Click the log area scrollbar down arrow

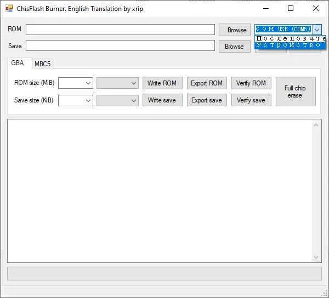[x=317, y=257]
